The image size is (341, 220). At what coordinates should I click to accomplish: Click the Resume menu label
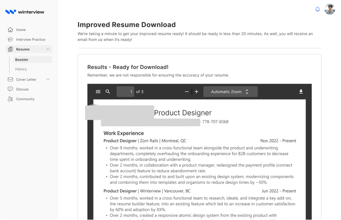23,49
